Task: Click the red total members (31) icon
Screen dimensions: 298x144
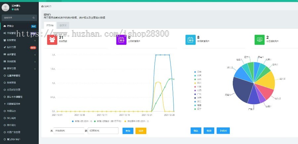Action: pos(52,39)
